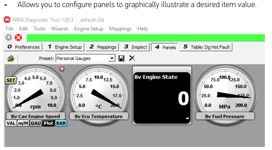Click the SET button on rpm gauge
This screenshot has width=272, height=150.
pos(11,80)
